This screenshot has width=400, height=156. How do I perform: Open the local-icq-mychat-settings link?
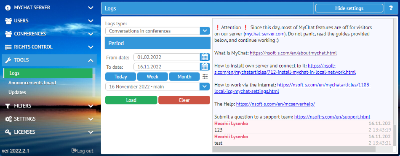click(x=293, y=88)
